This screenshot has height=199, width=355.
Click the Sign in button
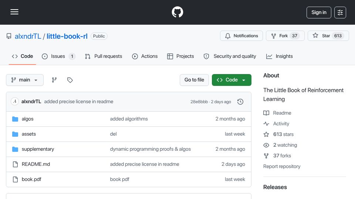point(319,13)
